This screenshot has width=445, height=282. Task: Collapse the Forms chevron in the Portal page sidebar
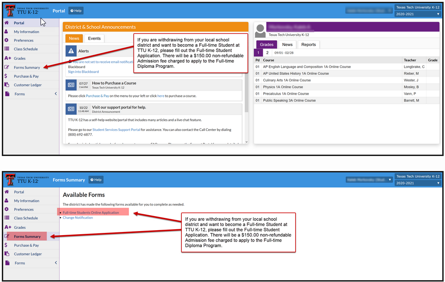[x=56, y=94]
